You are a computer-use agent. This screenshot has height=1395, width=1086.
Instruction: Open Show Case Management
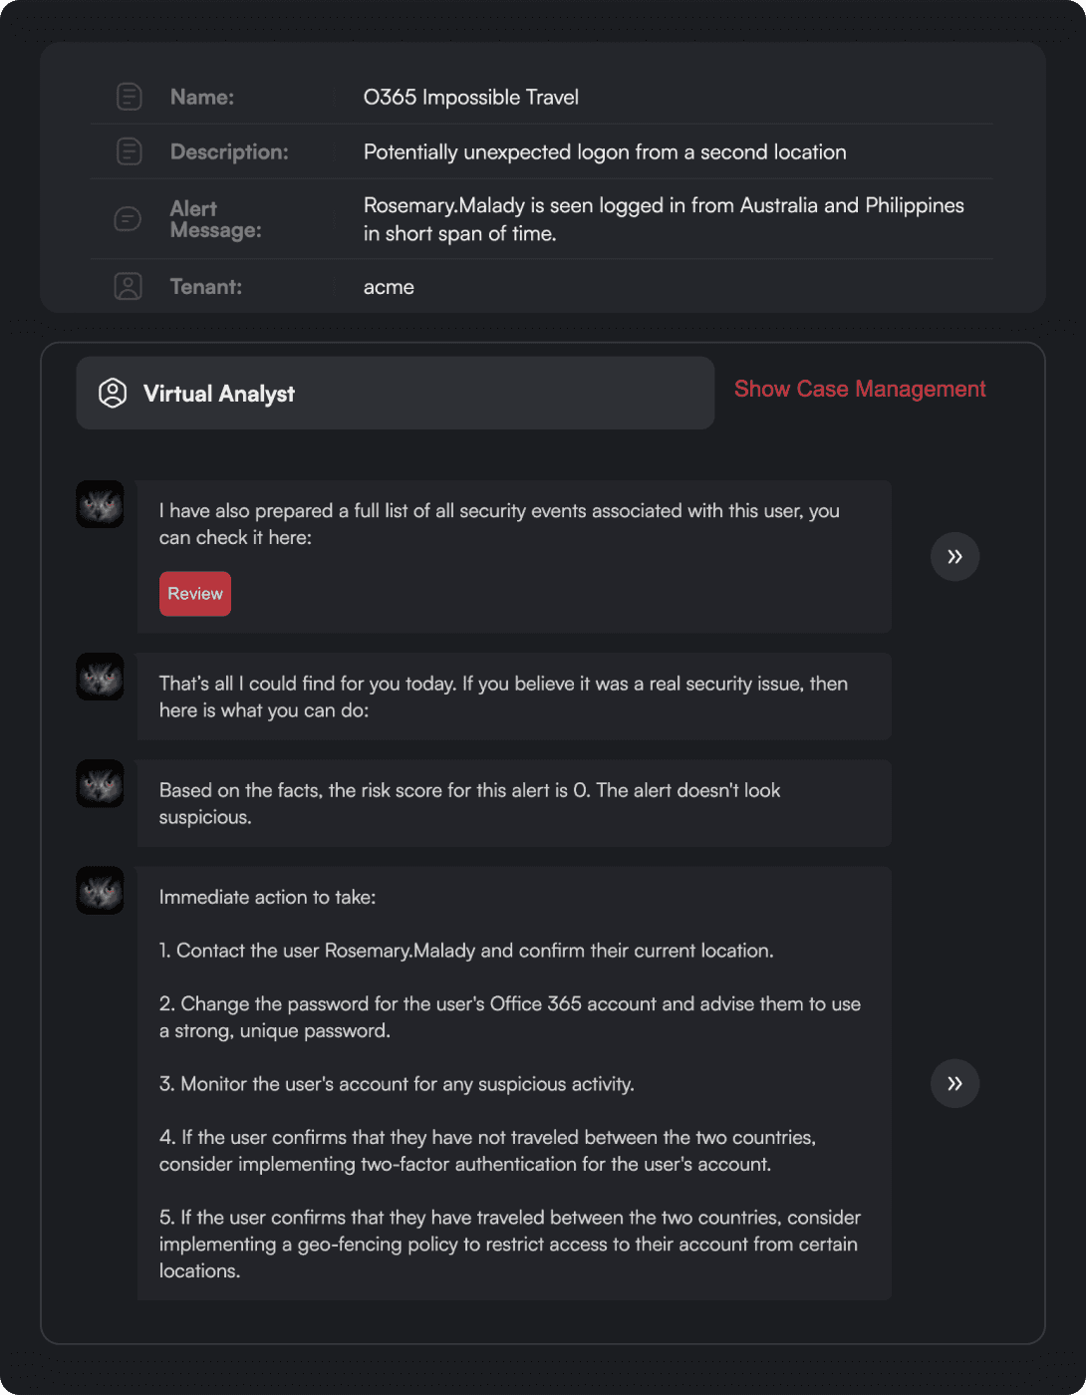pyautogui.click(x=860, y=389)
